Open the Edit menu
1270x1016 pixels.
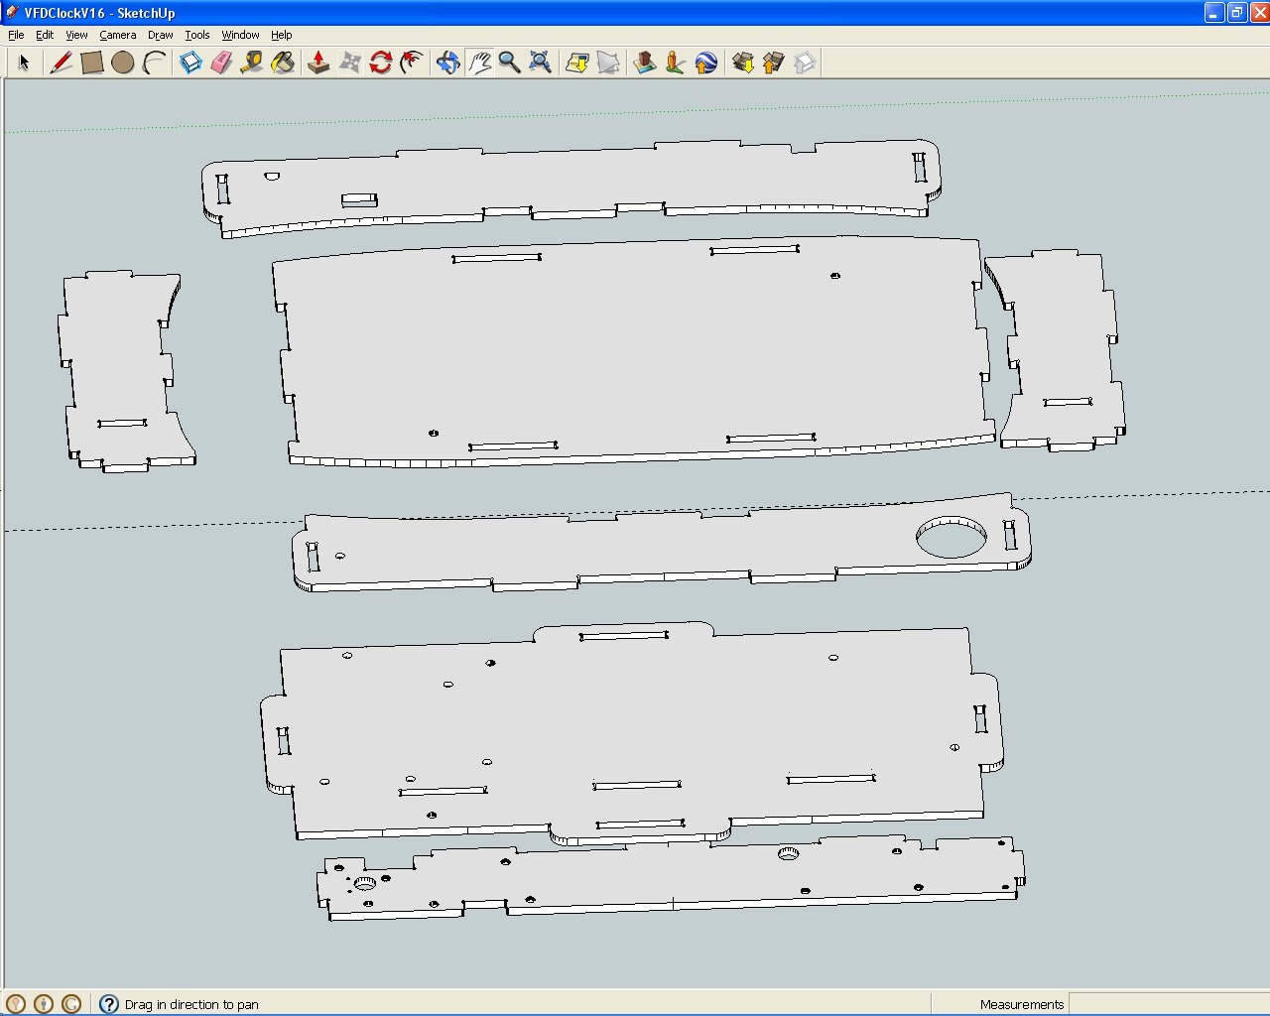[x=45, y=35]
